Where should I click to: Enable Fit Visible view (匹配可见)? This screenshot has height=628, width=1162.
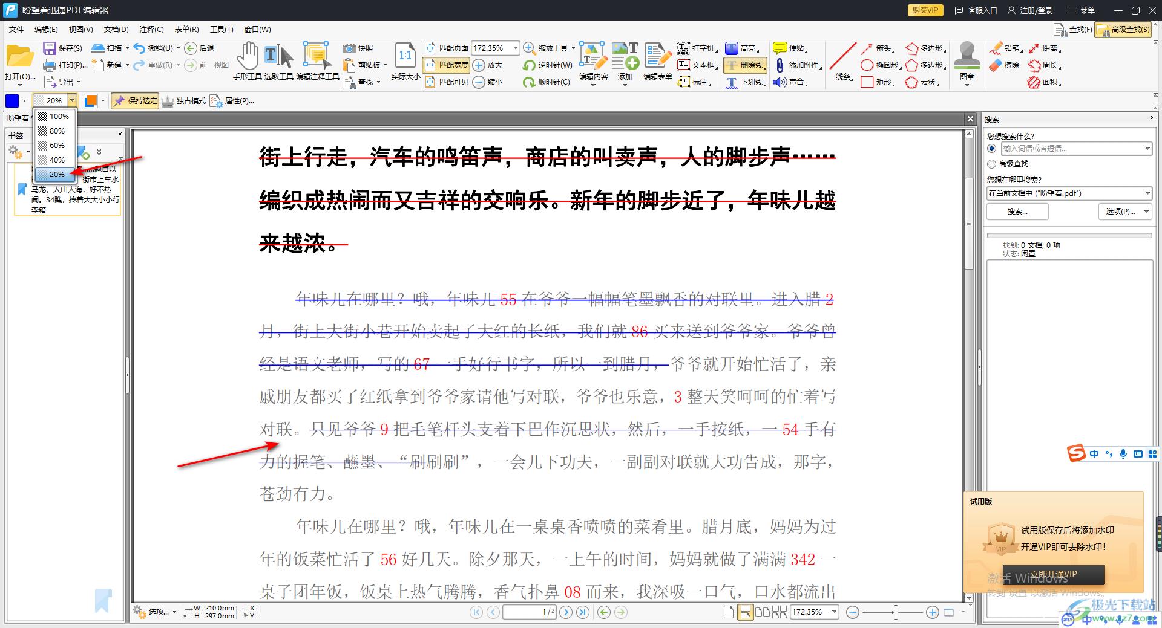pyautogui.click(x=447, y=82)
